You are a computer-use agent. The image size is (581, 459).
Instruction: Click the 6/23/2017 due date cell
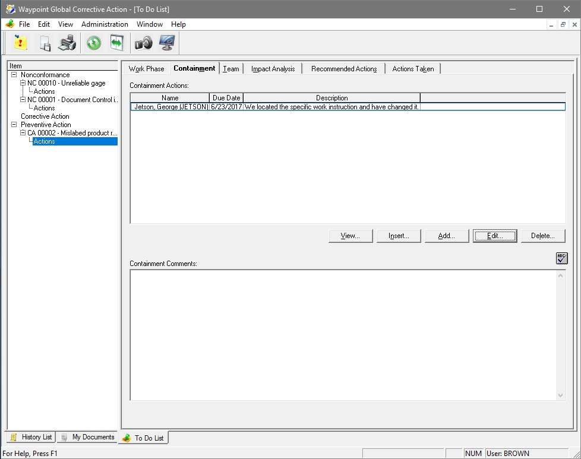226,107
